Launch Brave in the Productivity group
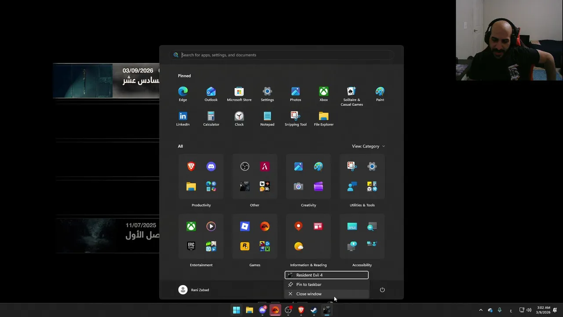 click(x=191, y=166)
